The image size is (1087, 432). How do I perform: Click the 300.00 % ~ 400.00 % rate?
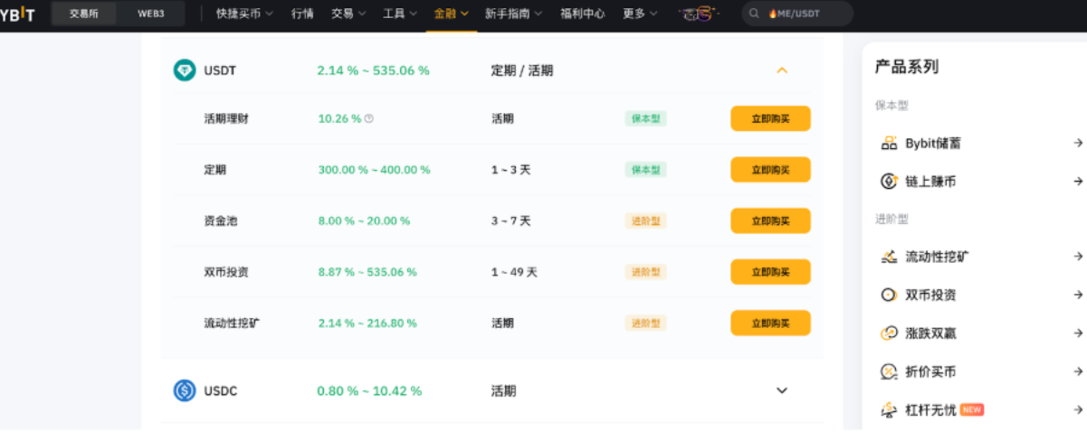pyautogui.click(x=374, y=170)
